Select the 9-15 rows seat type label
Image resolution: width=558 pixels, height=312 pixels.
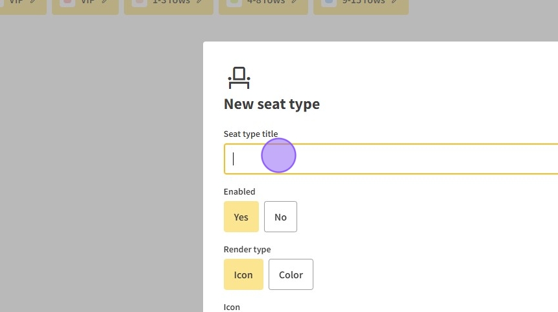(x=363, y=2)
